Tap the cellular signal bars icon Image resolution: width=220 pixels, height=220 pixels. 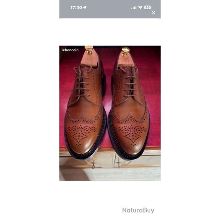coord(134,8)
